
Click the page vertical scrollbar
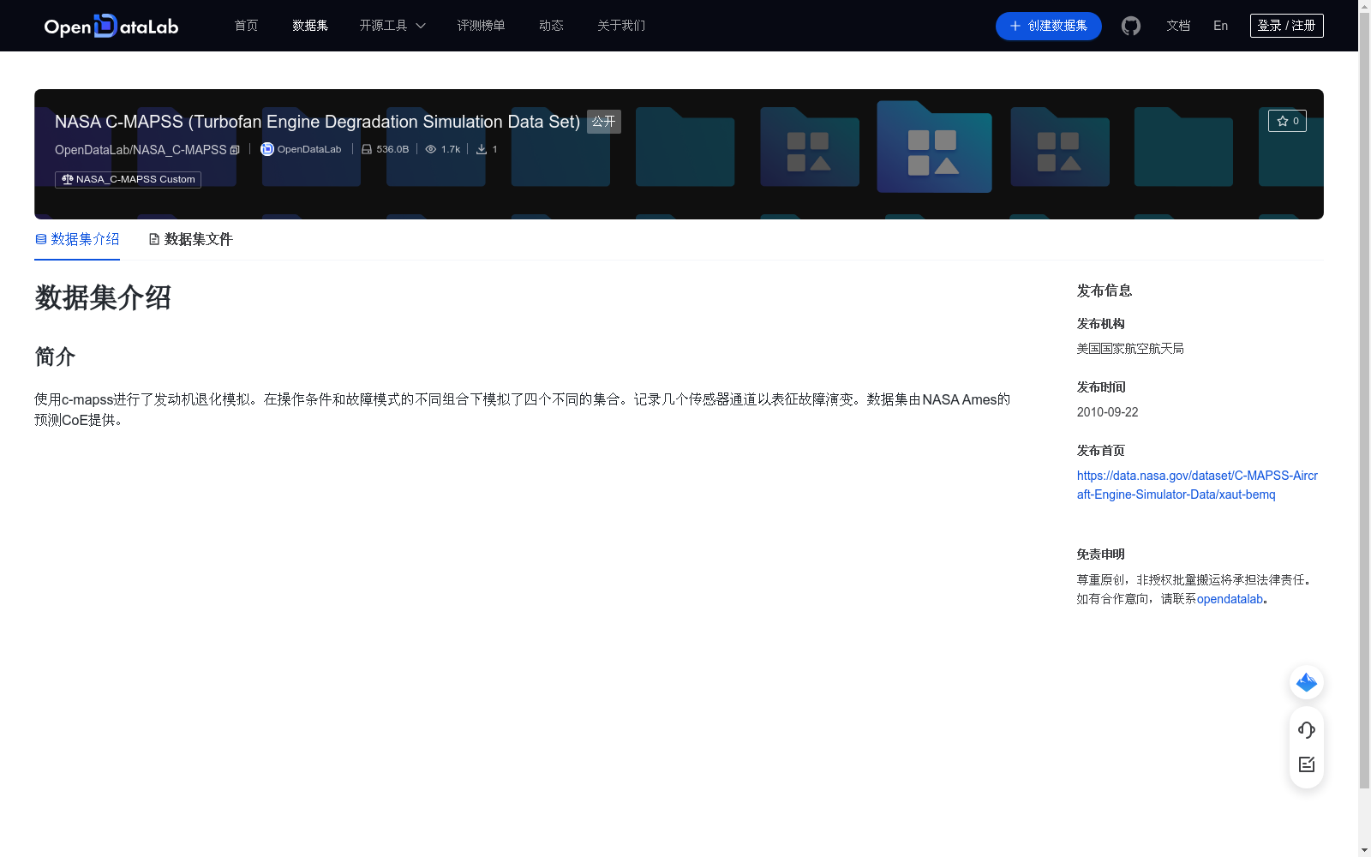(1364, 399)
